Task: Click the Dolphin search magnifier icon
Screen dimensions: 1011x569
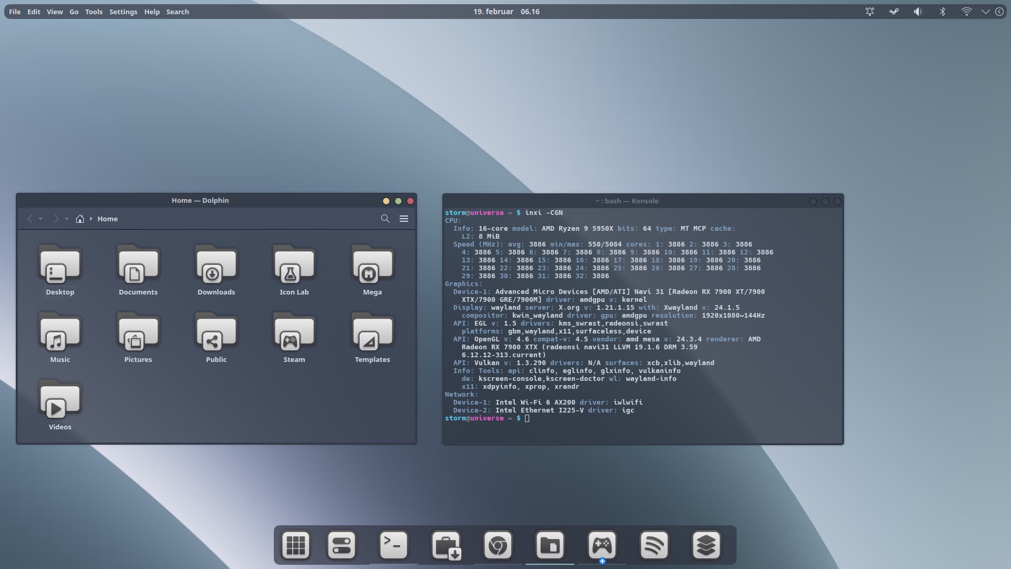Action: (385, 219)
